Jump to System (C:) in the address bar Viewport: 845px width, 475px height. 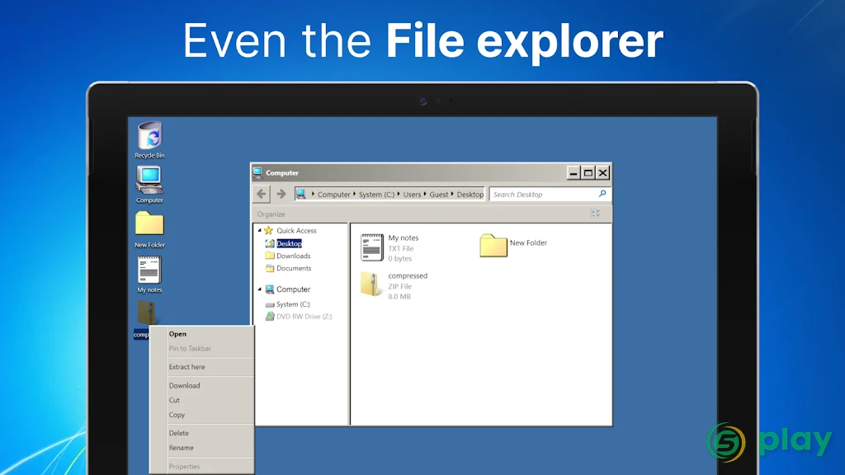tap(376, 195)
